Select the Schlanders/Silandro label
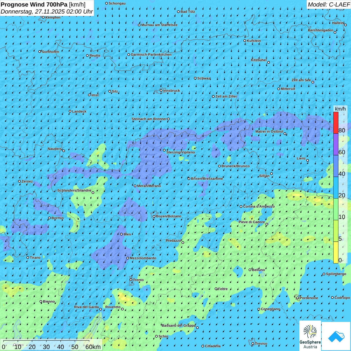351x351 pixels. [x=74, y=191]
